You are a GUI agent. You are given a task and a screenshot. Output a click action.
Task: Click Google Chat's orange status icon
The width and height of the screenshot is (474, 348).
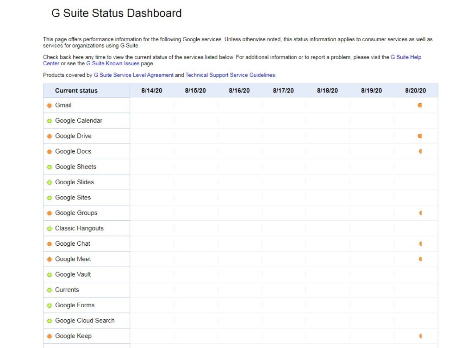[49, 243]
